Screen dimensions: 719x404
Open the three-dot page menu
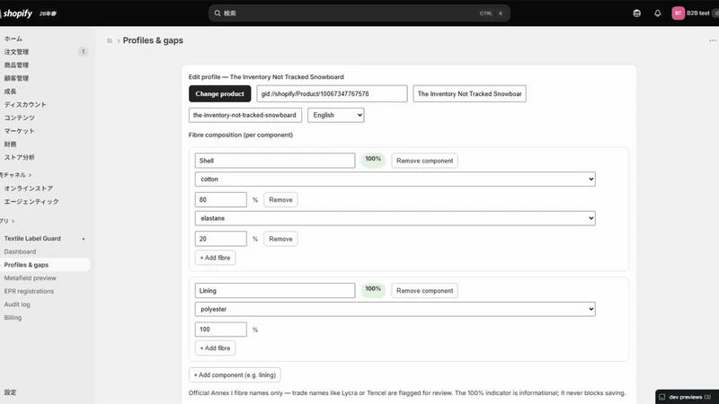(712, 40)
